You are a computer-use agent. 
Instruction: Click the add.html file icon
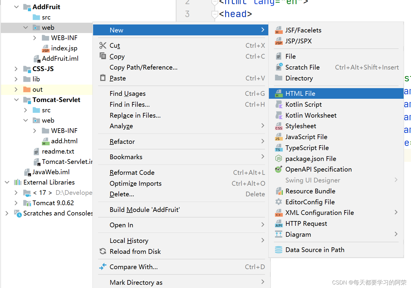click(x=46, y=141)
